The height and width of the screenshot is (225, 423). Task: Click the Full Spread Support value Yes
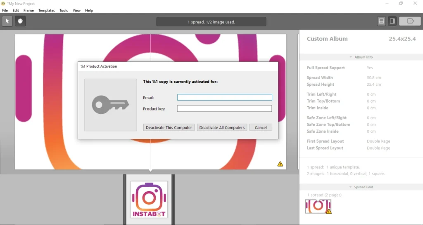click(370, 68)
